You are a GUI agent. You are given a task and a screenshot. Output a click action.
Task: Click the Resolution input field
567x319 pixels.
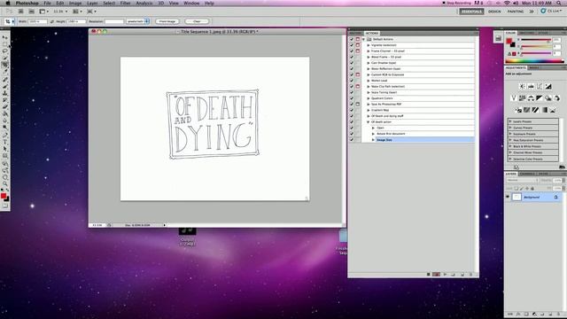(114, 21)
